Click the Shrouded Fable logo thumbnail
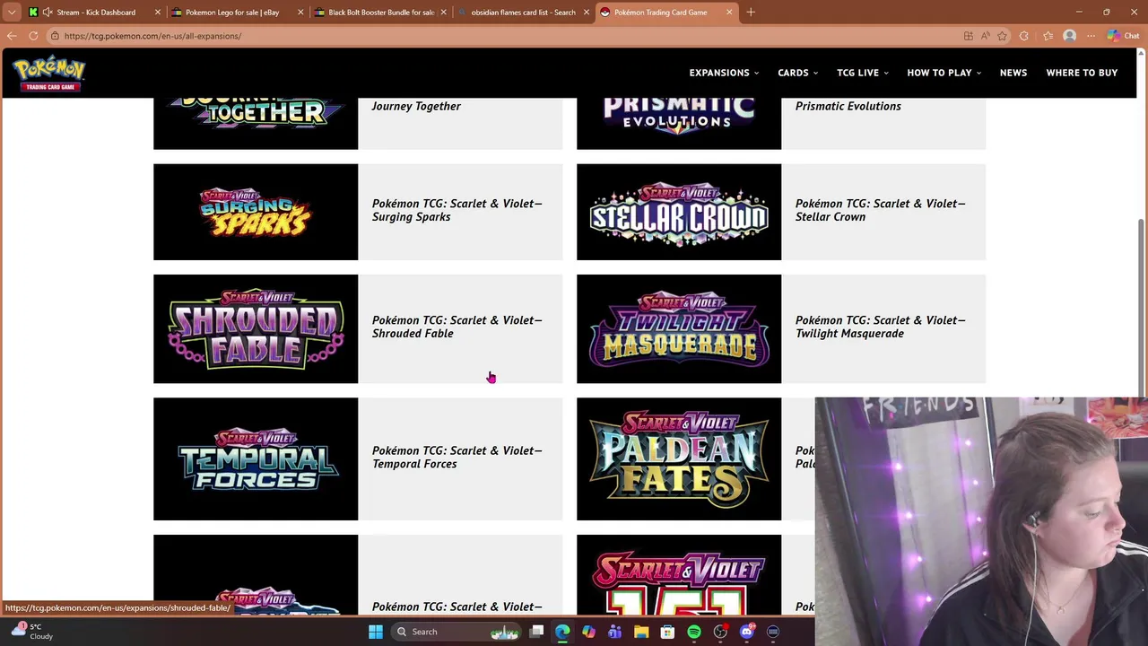Screen dimensions: 1148x646 [x=256, y=328]
